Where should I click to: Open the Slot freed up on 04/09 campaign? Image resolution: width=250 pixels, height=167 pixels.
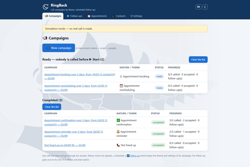[65, 145]
